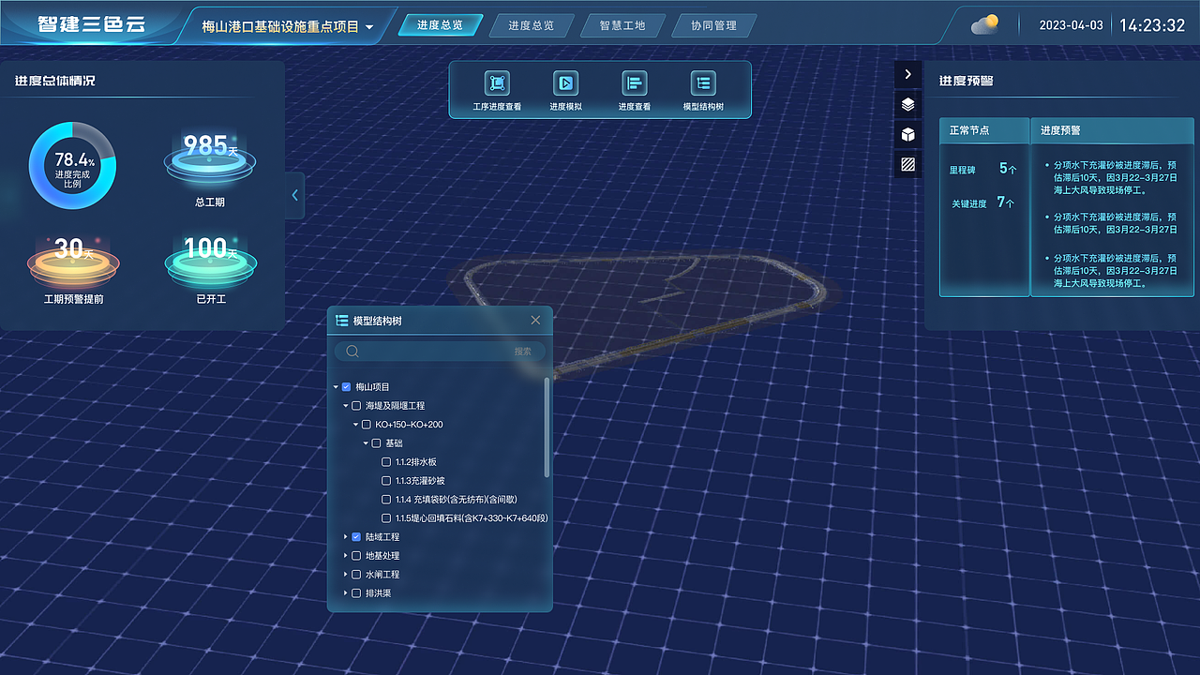
Task: Expand the 陆域工程 node arrow
Action: (345, 537)
